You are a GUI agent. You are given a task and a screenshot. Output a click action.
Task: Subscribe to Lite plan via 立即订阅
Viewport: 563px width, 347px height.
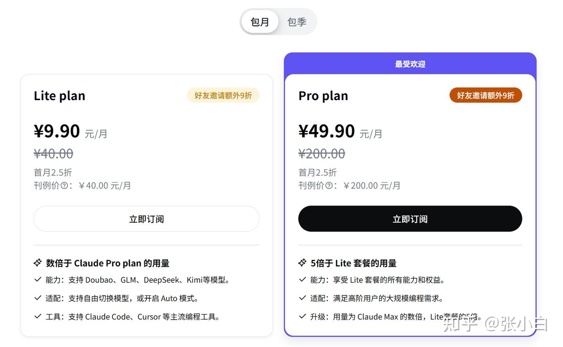(146, 219)
